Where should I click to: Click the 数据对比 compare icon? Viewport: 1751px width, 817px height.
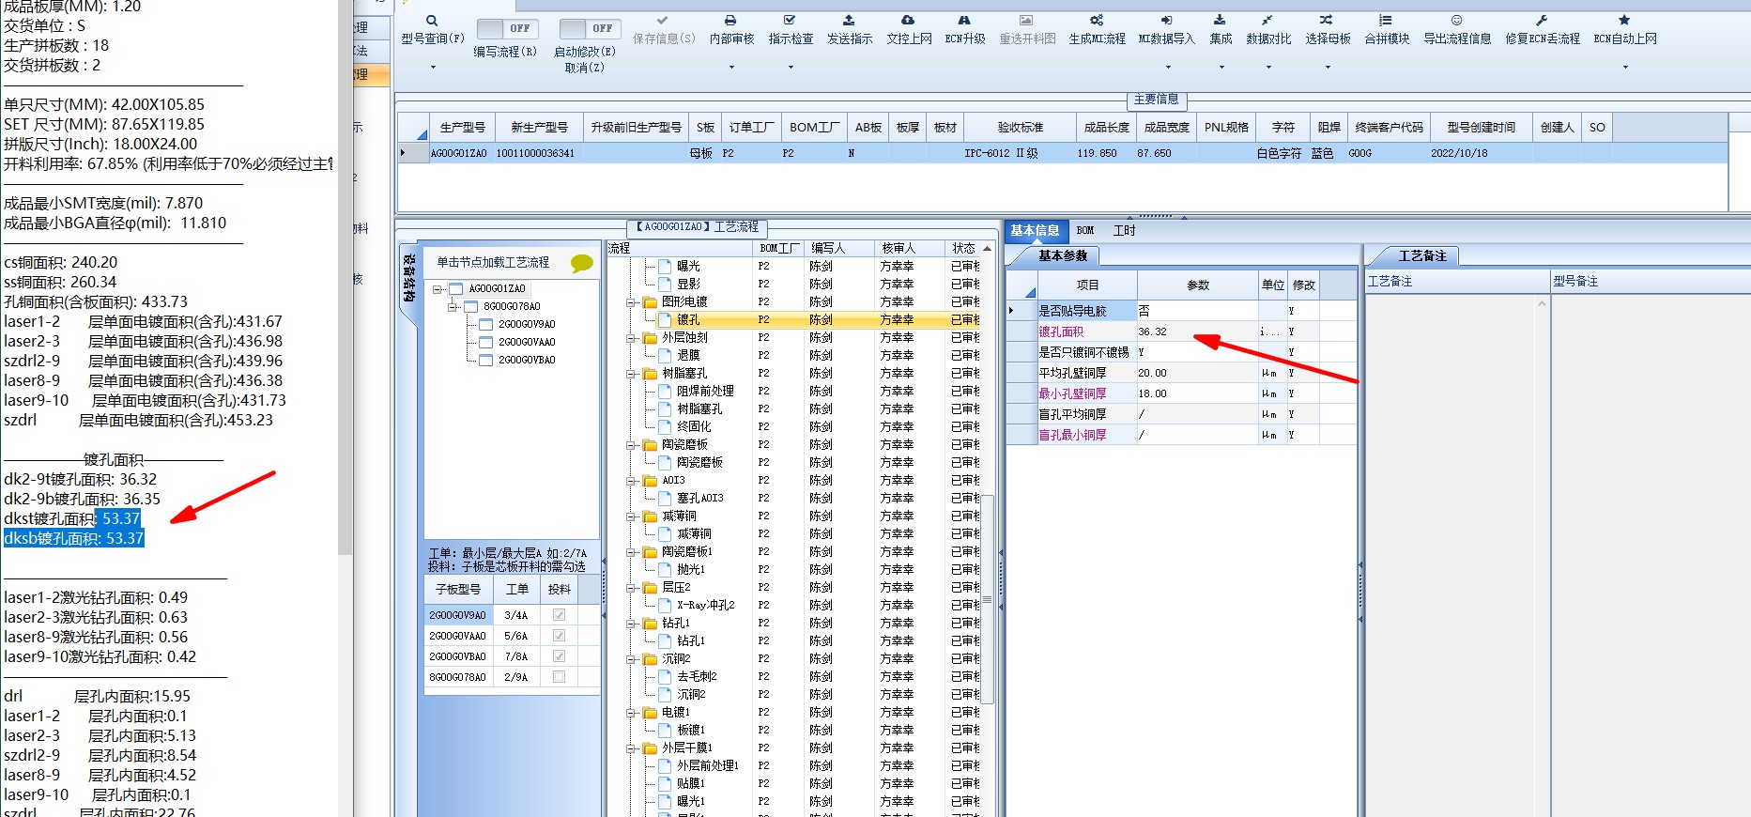point(1267,20)
